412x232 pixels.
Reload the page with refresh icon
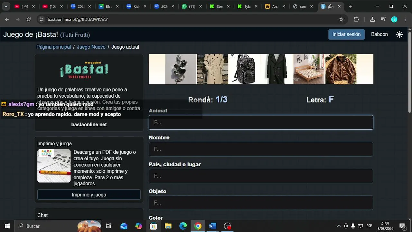click(29, 19)
